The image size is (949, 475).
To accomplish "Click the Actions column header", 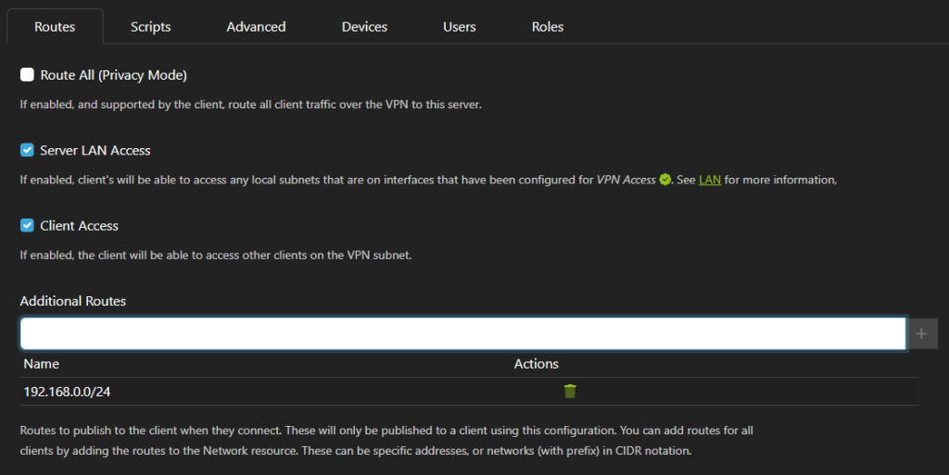I will coord(537,364).
